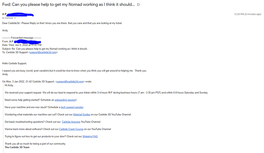The width and height of the screenshot is (264, 153).
Task: Click the 'Hi Andy,' quoted greeting
Action: coord(9,85)
